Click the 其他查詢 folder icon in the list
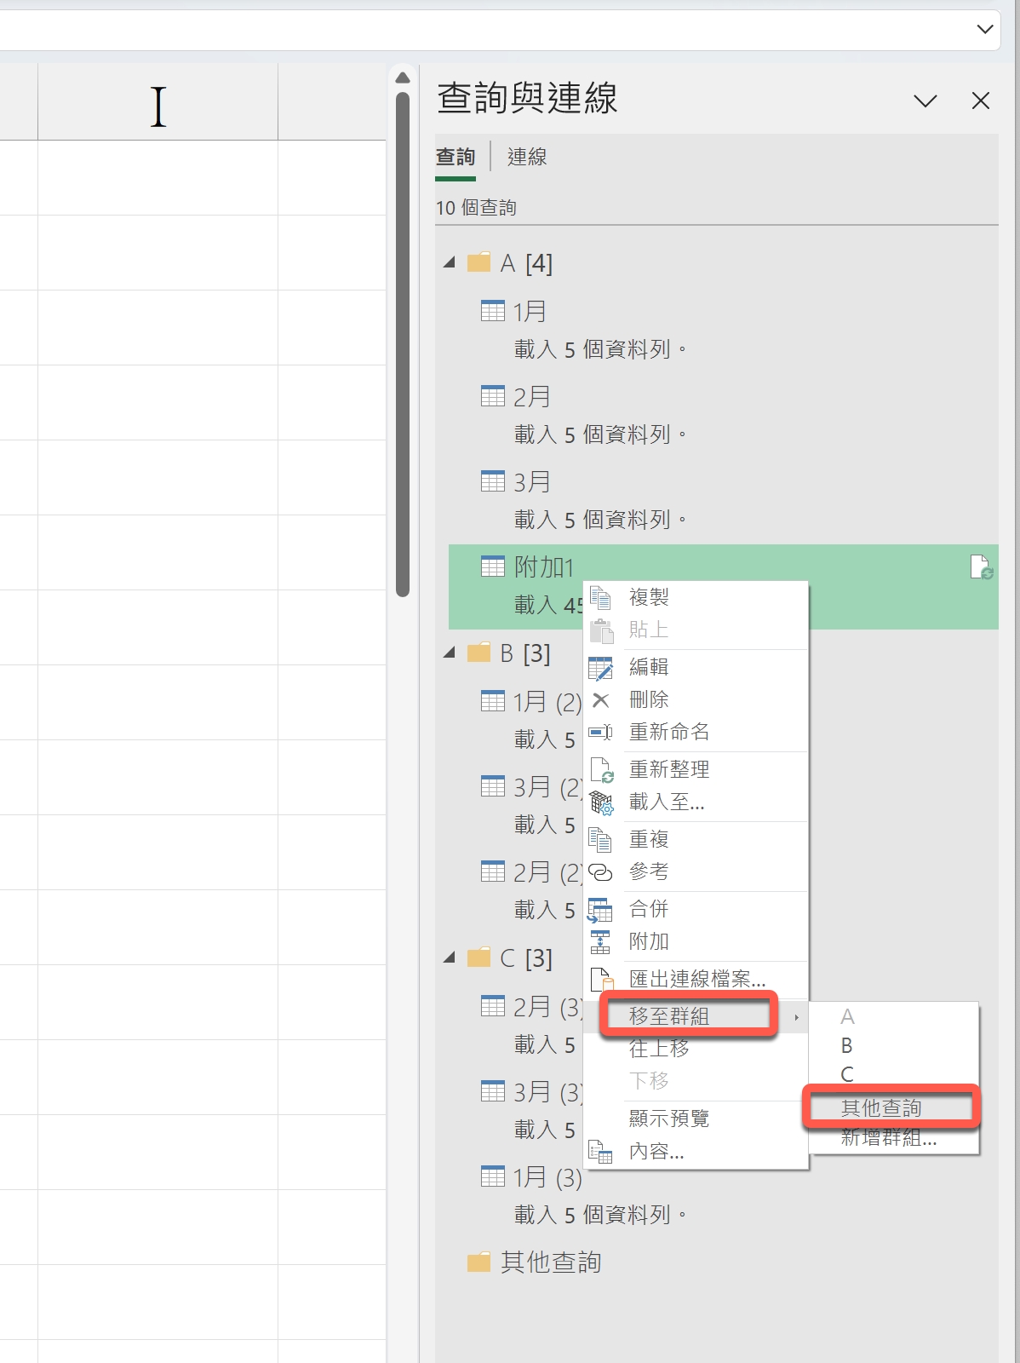Image resolution: width=1020 pixels, height=1363 pixels. point(479,1262)
